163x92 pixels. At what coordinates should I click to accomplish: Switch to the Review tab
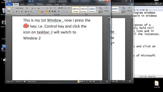coord(57,4)
